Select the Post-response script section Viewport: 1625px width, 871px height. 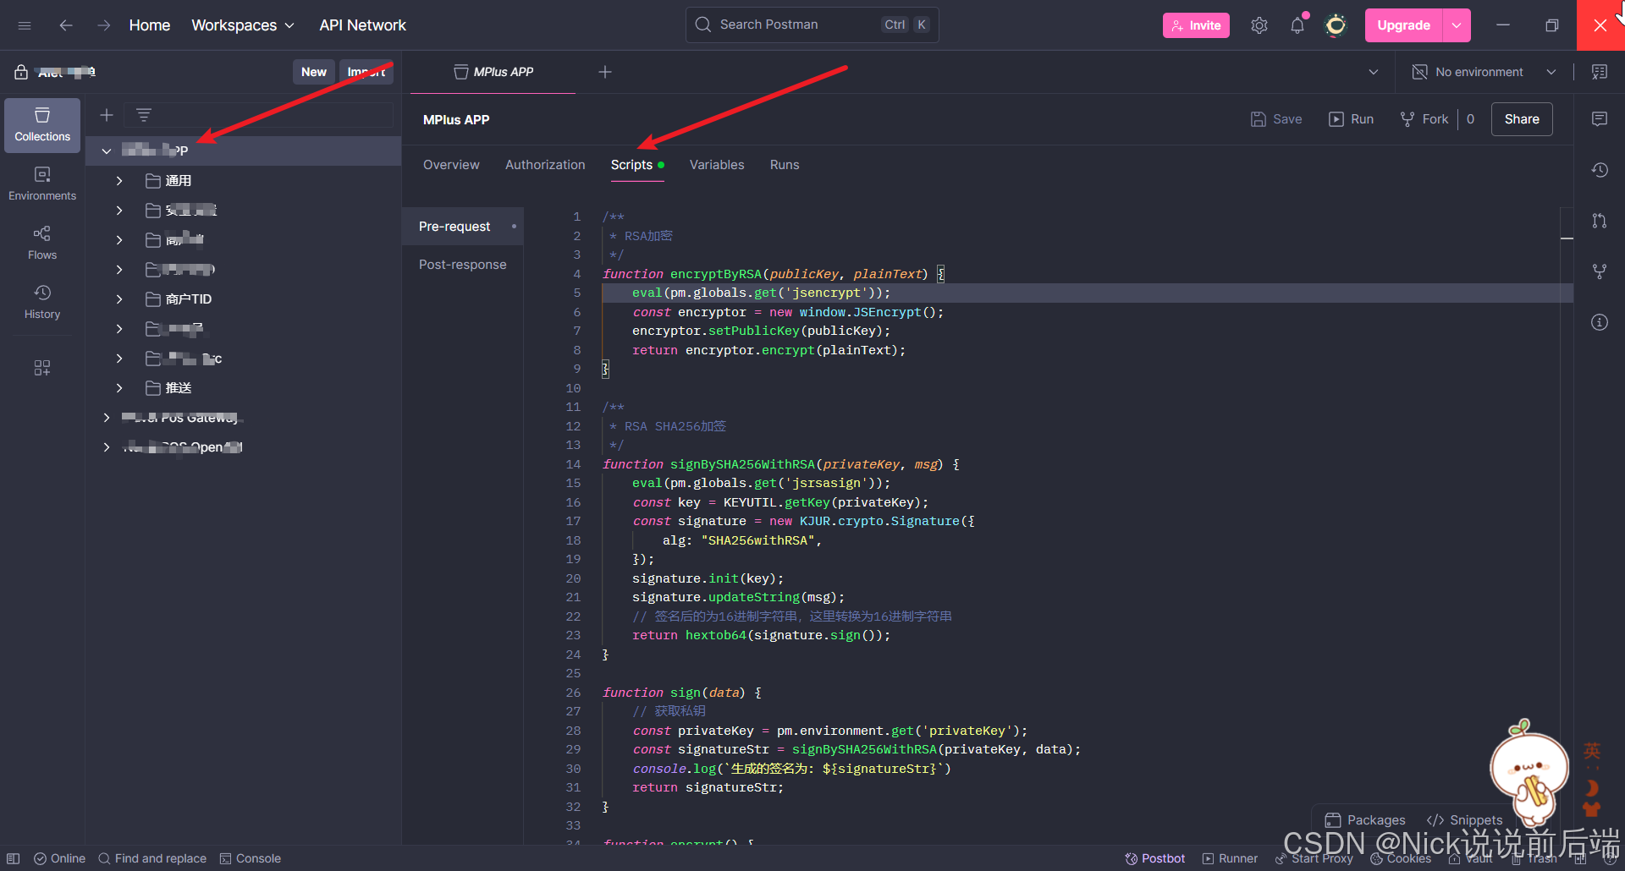coord(462,265)
